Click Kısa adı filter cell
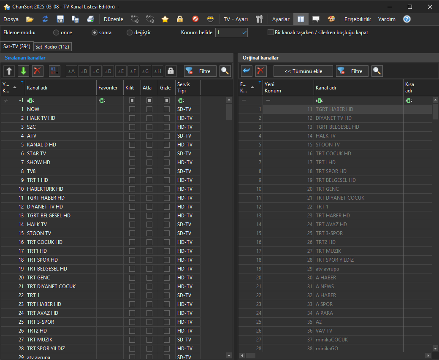Image resolution: width=439 pixels, height=360 pixels. pyautogui.click(x=418, y=100)
